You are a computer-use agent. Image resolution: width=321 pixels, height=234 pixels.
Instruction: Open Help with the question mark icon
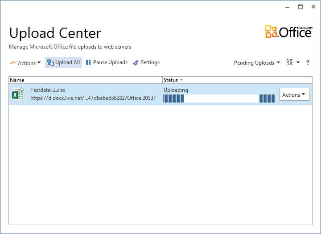(x=308, y=62)
